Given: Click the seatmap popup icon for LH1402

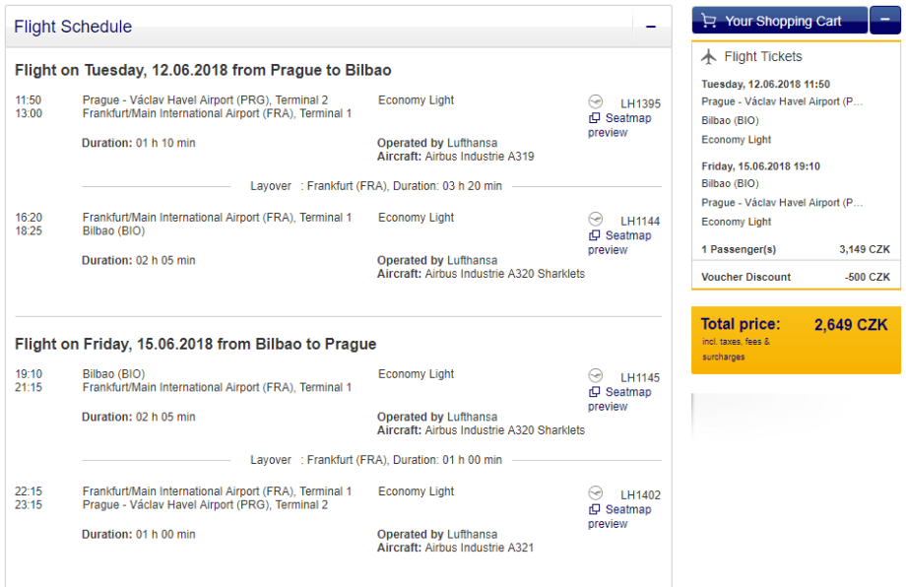Looking at the screenshot, I should click(595, 510).
